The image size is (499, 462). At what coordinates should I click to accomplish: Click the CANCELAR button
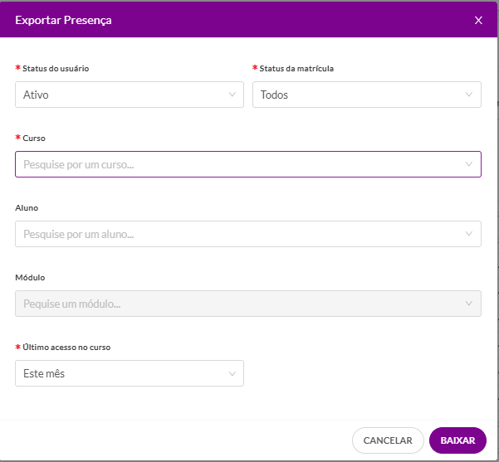pyautogui.click(x=388, y=440)
